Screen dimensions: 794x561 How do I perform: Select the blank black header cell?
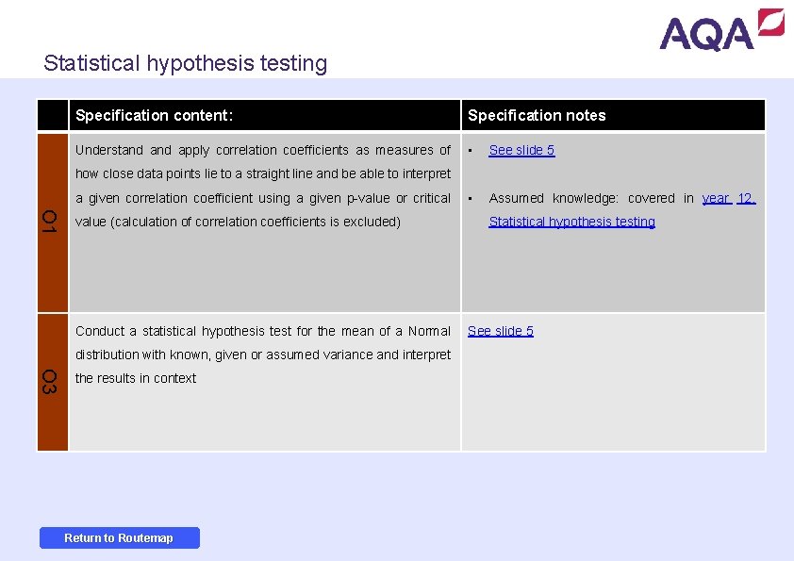(x=53, y=115)
